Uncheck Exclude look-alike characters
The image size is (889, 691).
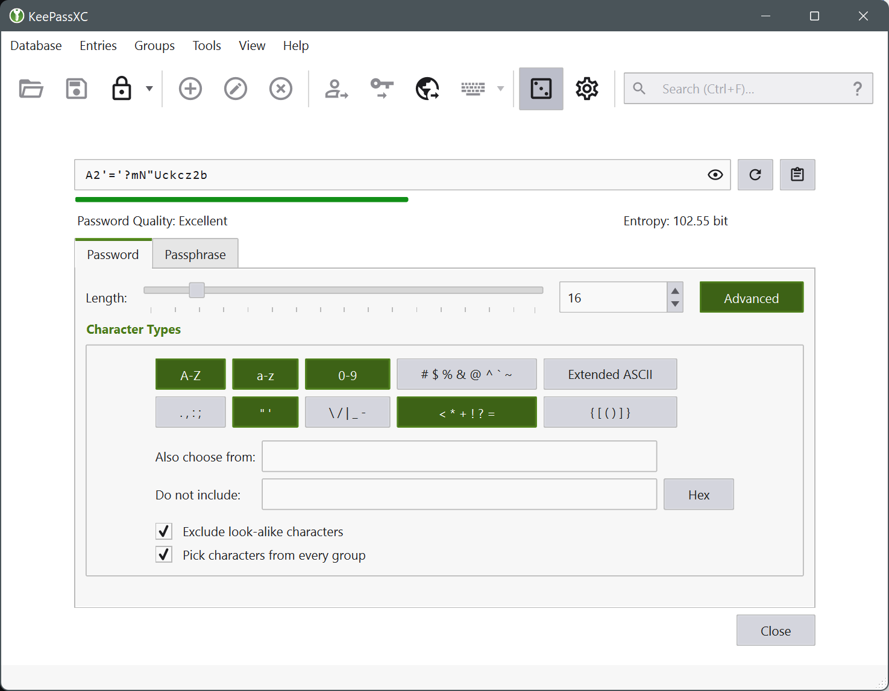click(x=164, y=531)
